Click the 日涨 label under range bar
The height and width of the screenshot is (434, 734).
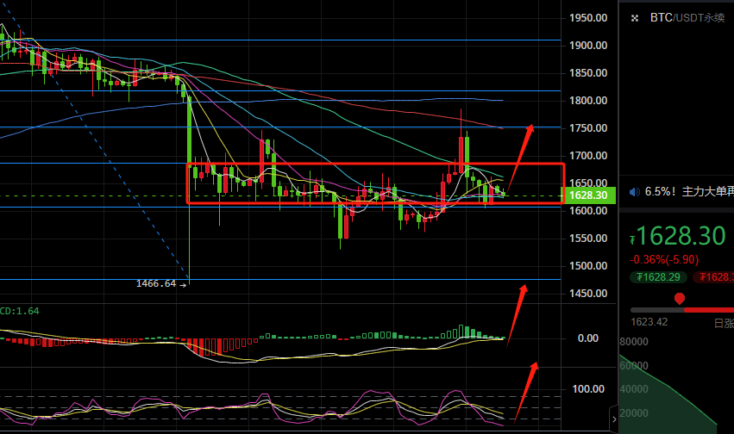[723, 323]
